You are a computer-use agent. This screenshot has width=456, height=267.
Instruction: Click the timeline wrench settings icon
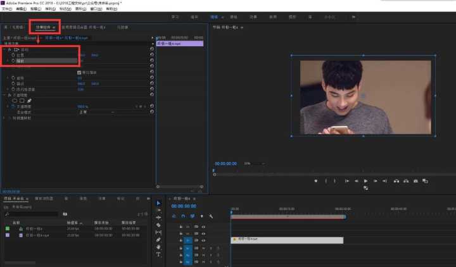210,216
